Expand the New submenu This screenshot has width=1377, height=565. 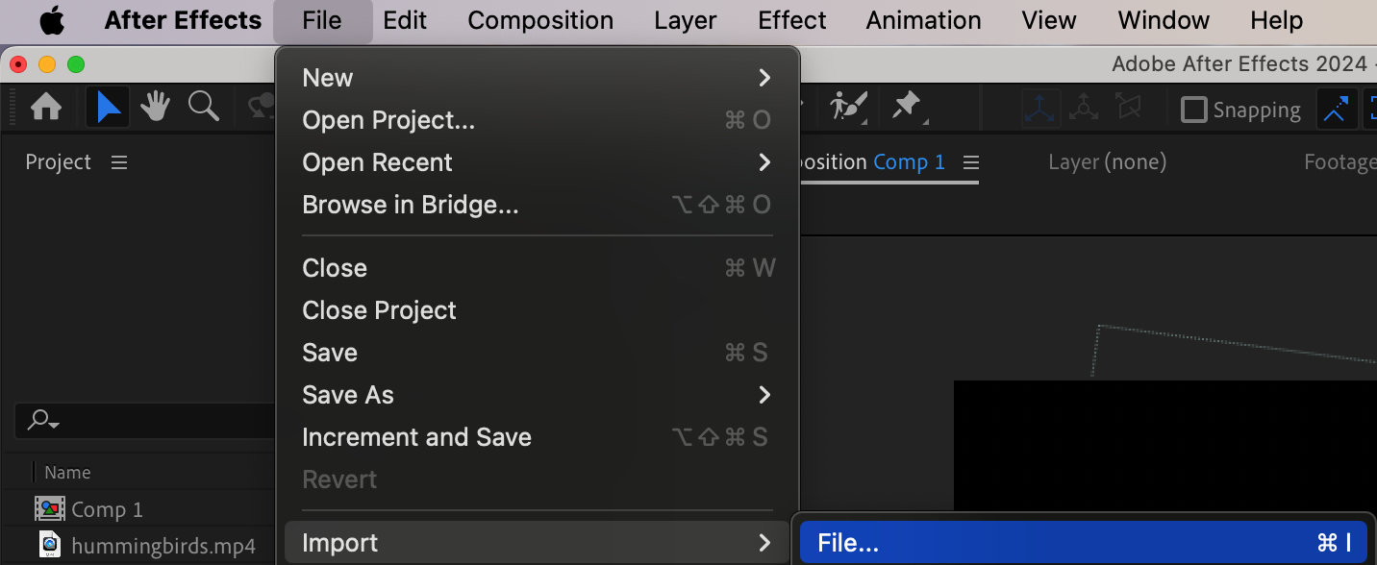[x=764, y=78]
